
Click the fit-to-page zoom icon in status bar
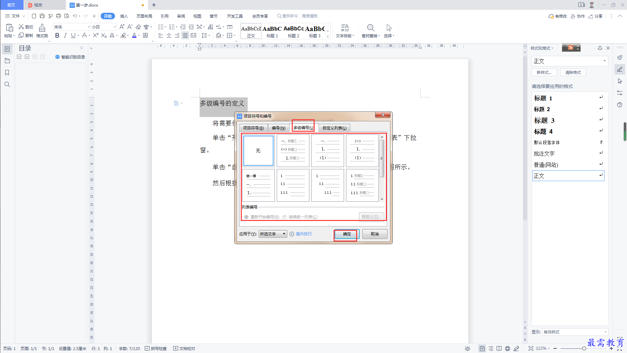pos(531,348)
